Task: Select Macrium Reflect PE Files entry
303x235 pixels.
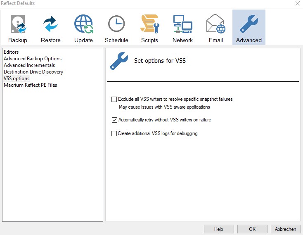Action: [x=30, y=85]
